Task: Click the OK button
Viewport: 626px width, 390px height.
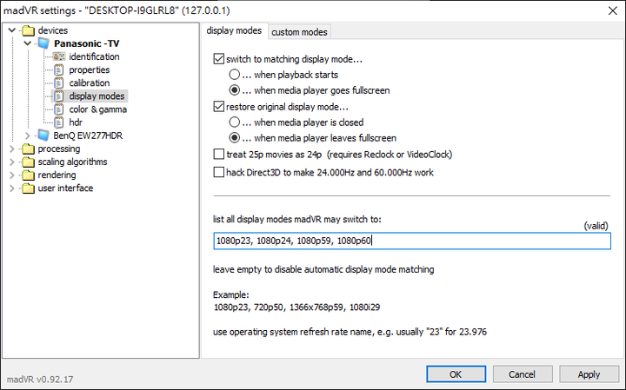Action: pos(456,374)
